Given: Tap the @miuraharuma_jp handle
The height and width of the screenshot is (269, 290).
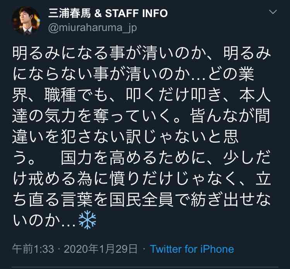Looking at the screenshot, I should pyautogui.click(x=92, y=28).
